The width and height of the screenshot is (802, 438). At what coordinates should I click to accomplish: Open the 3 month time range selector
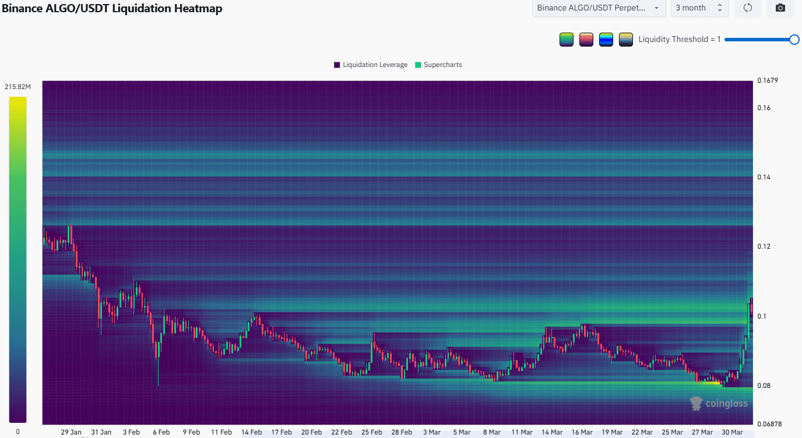point(699,8)
